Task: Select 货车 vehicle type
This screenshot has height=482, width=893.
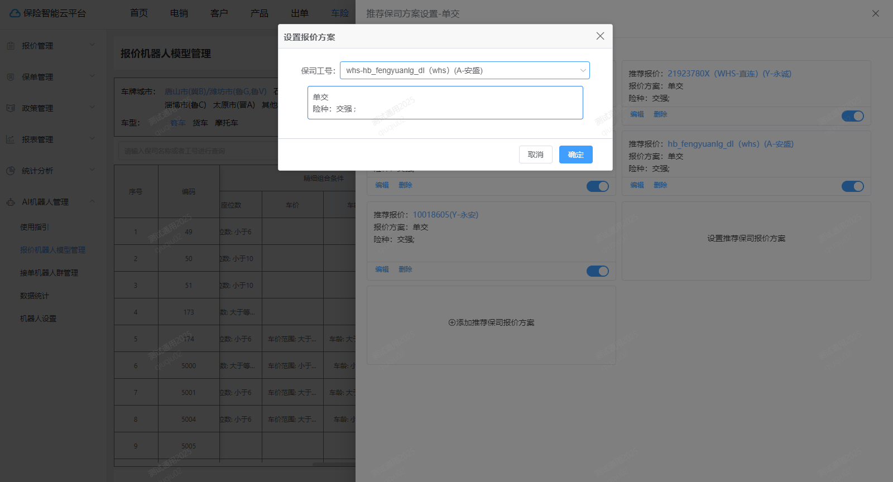Action: coord(200,123)
